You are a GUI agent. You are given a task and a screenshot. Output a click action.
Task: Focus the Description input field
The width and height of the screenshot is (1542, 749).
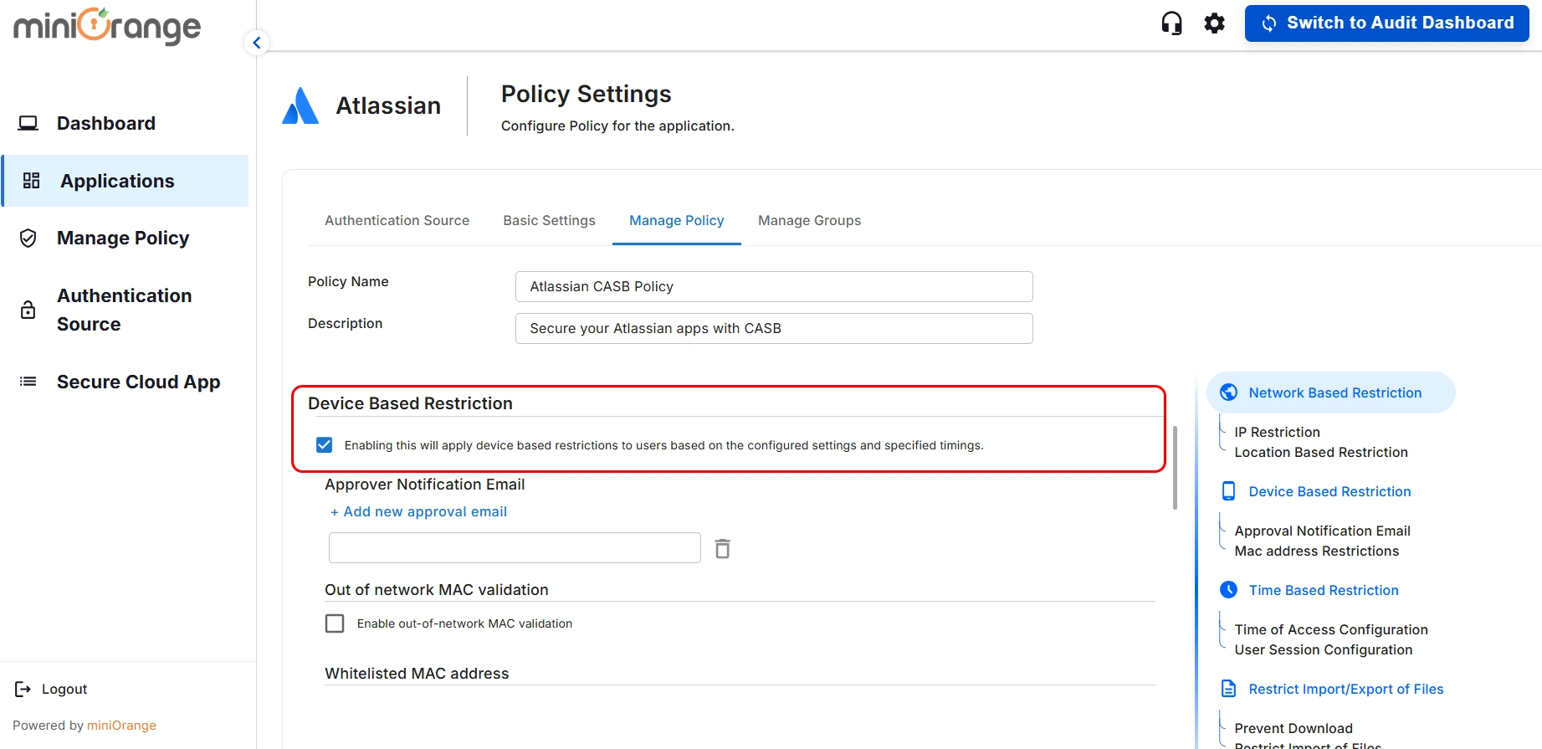(x=774, y=328)
